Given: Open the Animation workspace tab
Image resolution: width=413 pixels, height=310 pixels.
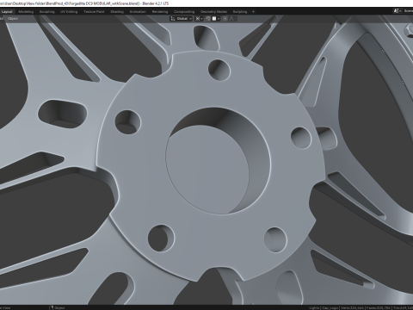Looking at the screenshot, I should (x=138, y=12).
